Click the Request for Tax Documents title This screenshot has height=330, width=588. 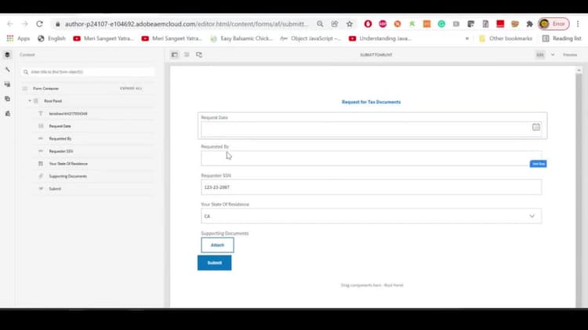372,102
